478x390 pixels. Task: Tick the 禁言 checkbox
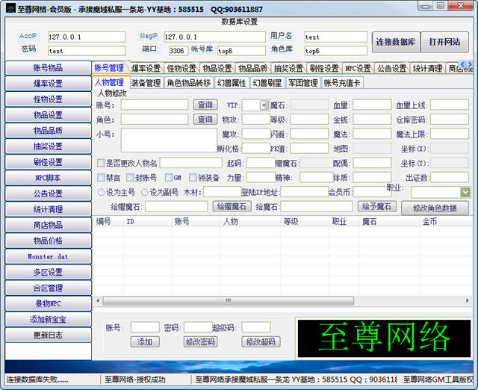click(101, 178)
